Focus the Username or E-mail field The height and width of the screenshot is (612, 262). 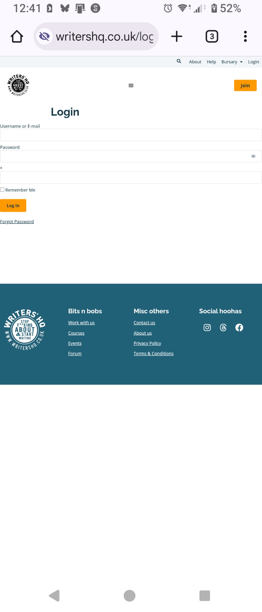coord(131,135)
